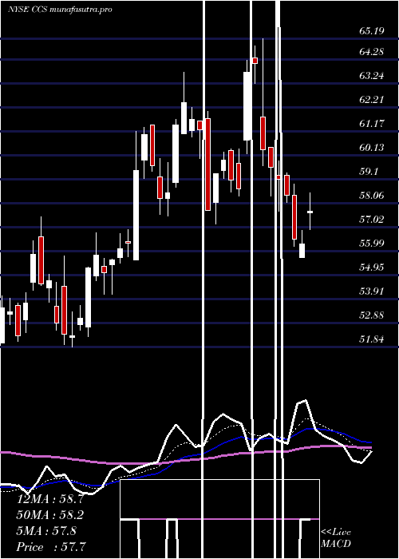Click the 57.02 price level label

click(372, 220)
